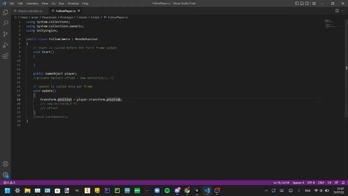This screenshot has height=196, width=348.
Task: Click the Scripts breadcrumb segment
Action: tap(95, 17)
